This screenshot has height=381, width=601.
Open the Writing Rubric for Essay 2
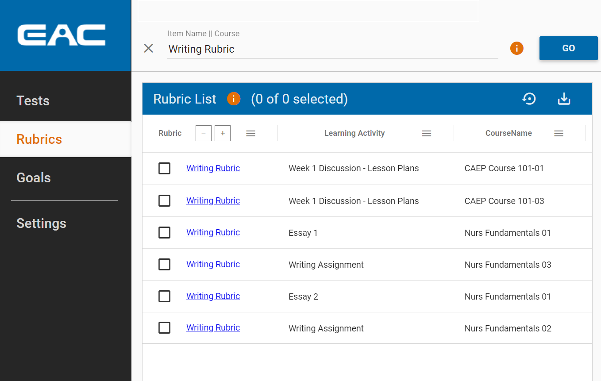(213, 296)
